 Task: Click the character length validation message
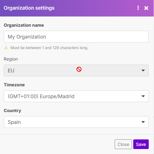[x=49, y=48]
